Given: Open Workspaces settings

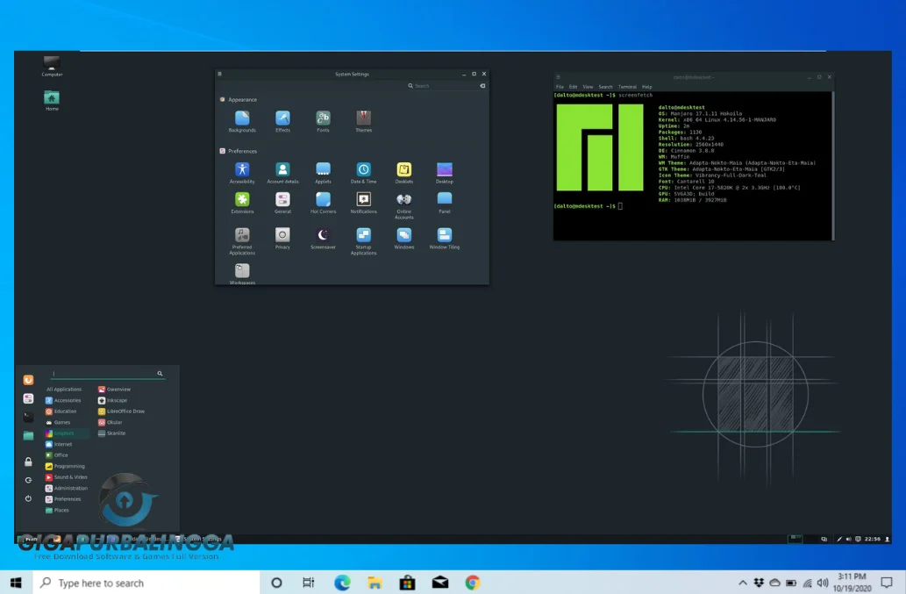Looking at the screenshot, I should coord(242,271).
